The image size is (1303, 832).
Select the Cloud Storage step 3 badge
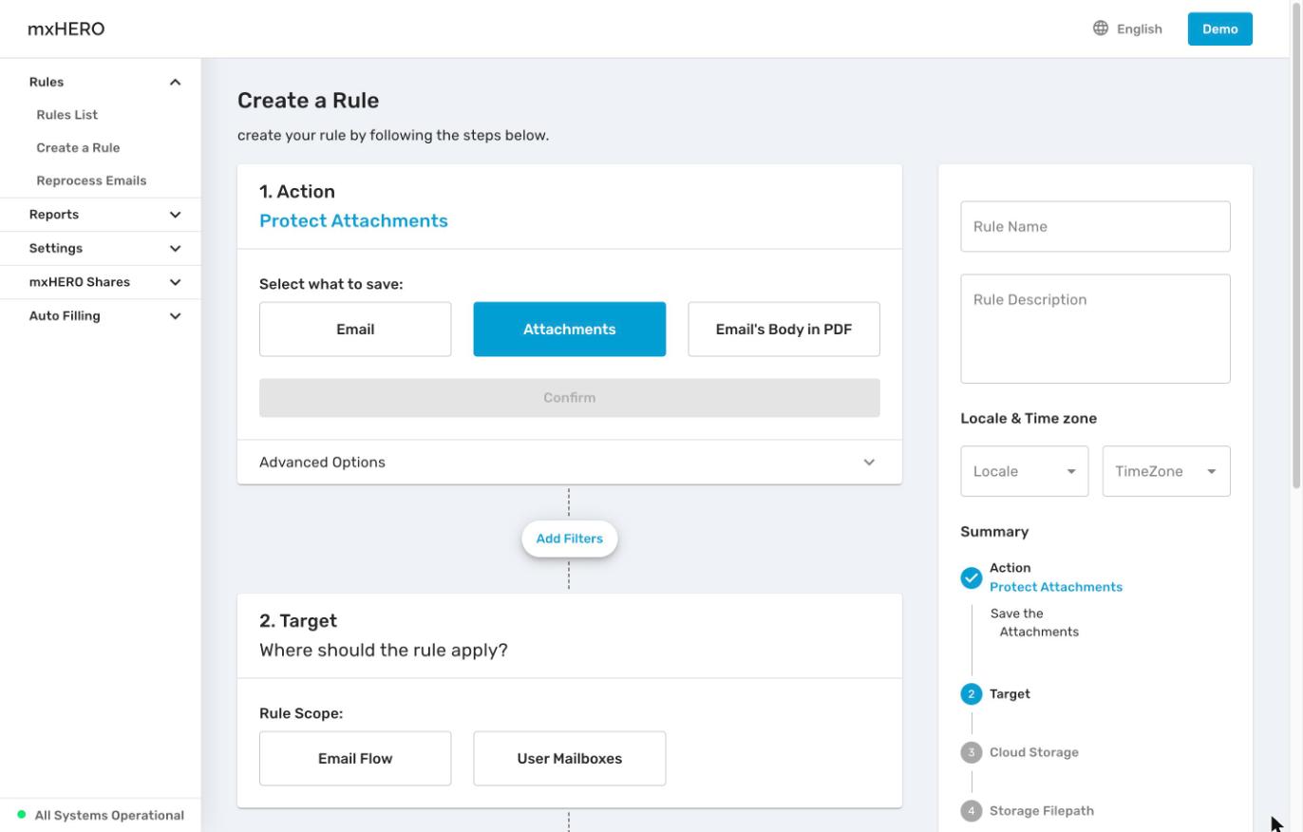point(971,752)
